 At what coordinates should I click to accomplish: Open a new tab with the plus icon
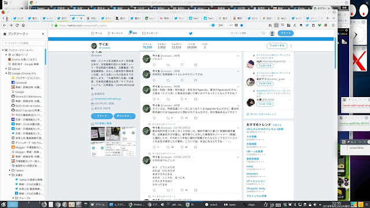[328, 18]
